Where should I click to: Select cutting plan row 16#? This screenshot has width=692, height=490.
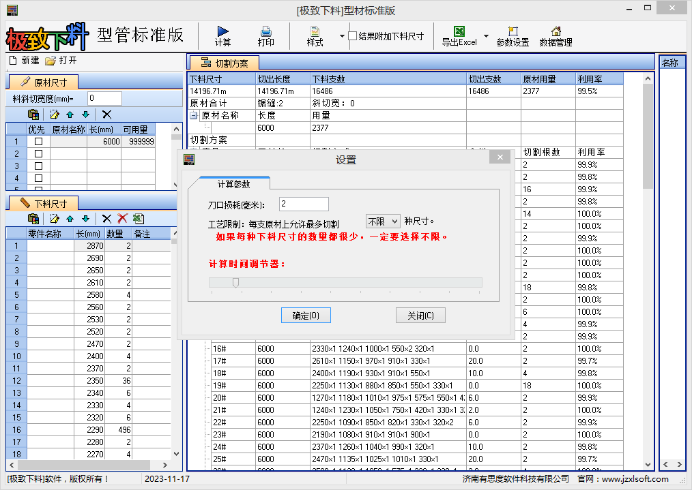coord(417,348)
